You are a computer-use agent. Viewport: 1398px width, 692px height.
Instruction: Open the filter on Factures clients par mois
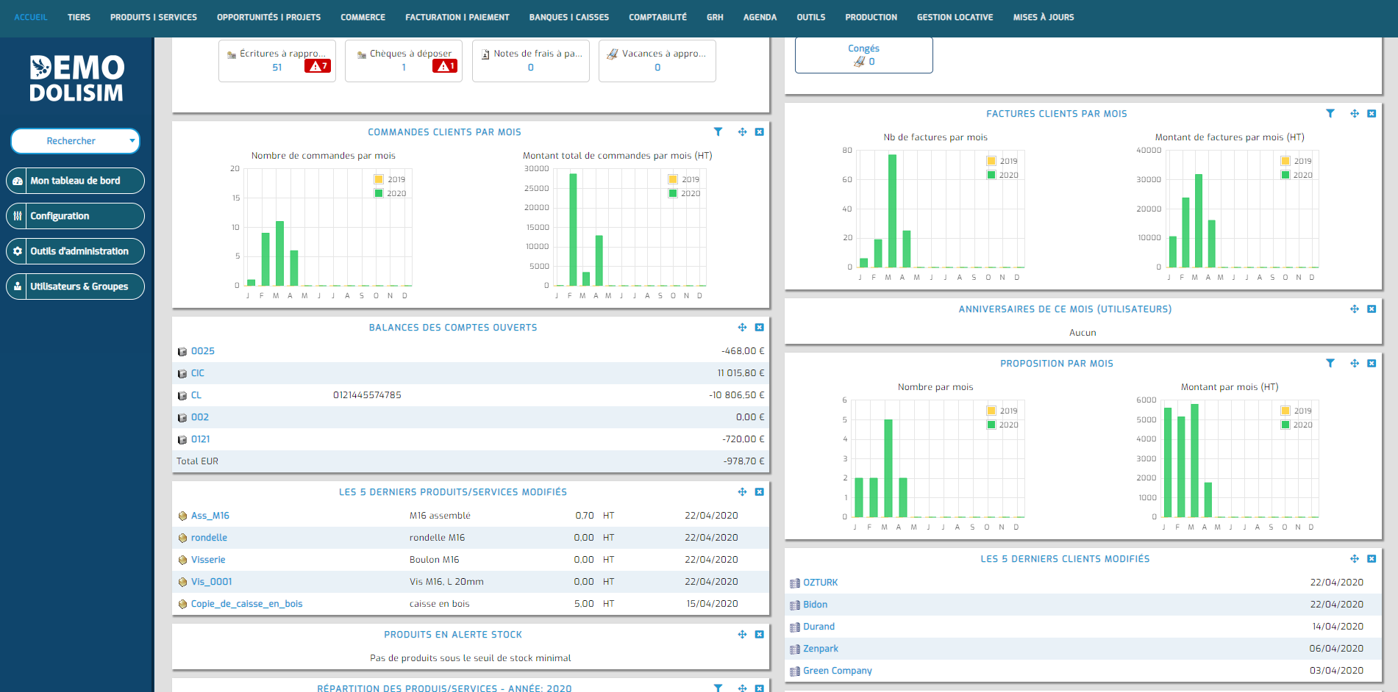(x=1330, y=113)
